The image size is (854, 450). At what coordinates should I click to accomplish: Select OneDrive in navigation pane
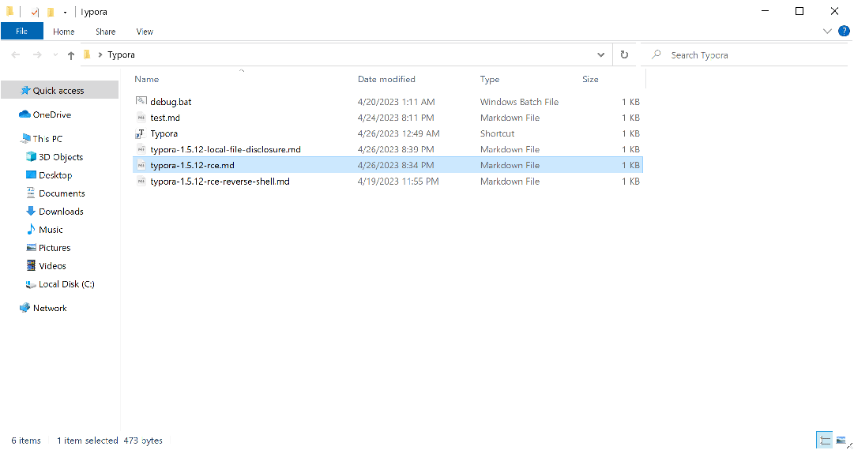point(52,114)
